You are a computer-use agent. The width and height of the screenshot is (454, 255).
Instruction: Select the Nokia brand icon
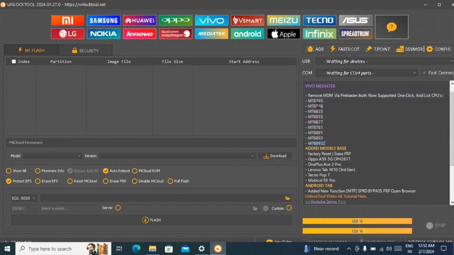point(103,34)
